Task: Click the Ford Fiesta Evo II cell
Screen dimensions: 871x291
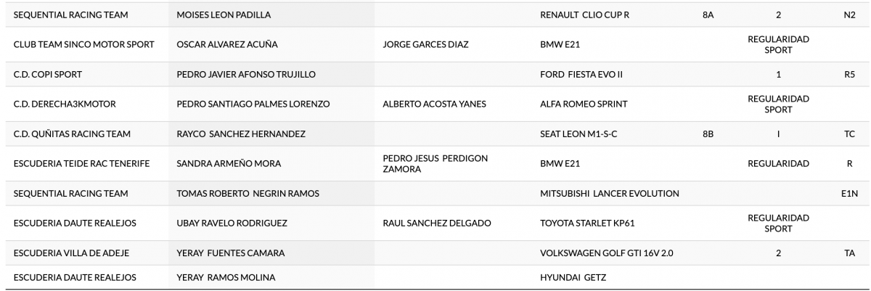Action: [x=581, y=74]
